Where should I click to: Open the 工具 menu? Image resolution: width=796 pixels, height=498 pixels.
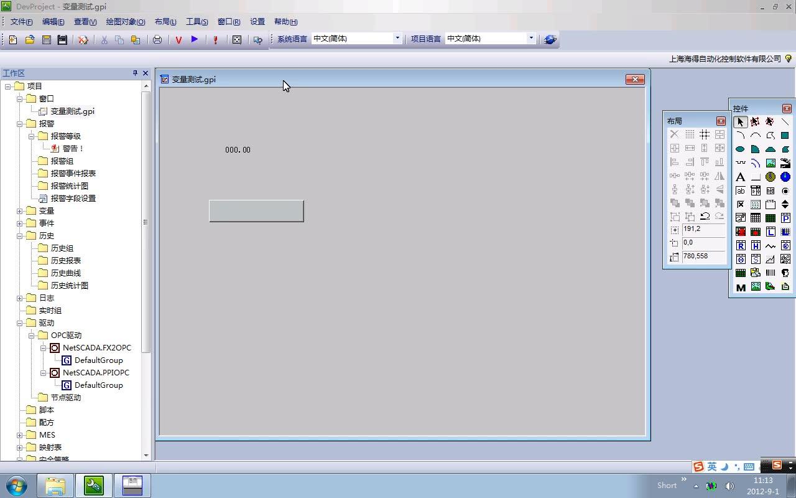tap(197, 21)
